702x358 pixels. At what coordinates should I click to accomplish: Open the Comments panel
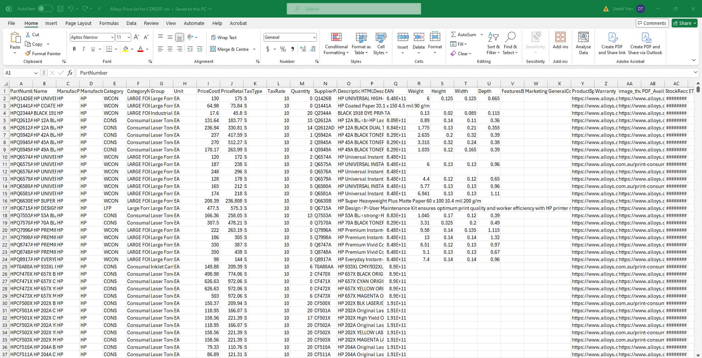point(652,23)
